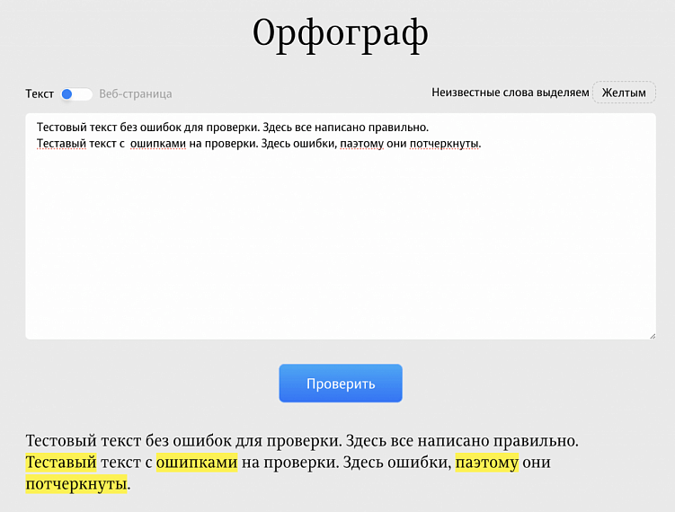Click result sentence 'Тестовый текст без ошибок'

point(128,440)
